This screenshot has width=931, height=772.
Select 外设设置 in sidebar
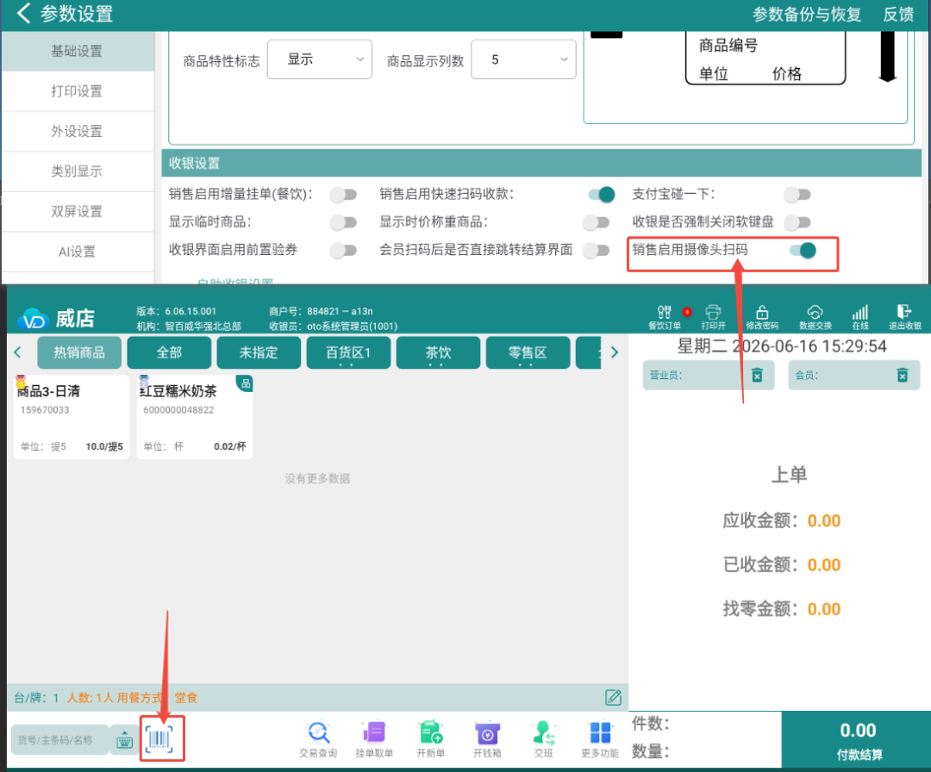click(x=78, y=131)
